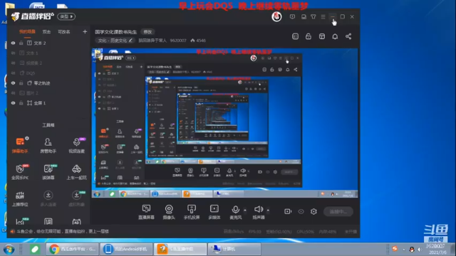Open the mode dropdown beside the 直播伴侣 logo
The image size is (456, 256).
(66, 16)
